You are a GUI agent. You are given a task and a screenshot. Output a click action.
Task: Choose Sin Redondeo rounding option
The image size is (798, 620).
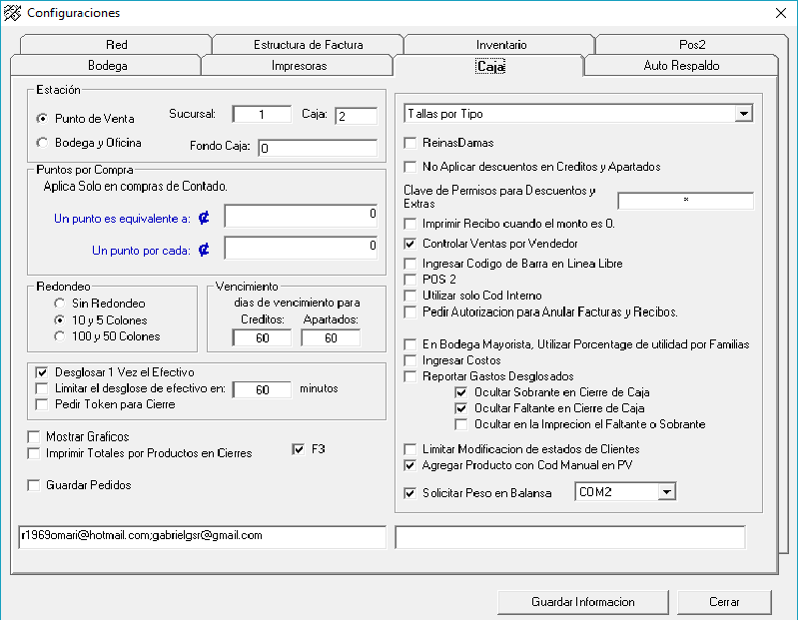pyautogui.click(x=62, y=303)
